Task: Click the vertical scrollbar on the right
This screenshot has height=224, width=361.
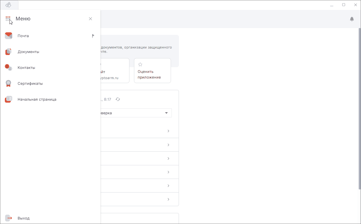Action: [x=359, y=109]
